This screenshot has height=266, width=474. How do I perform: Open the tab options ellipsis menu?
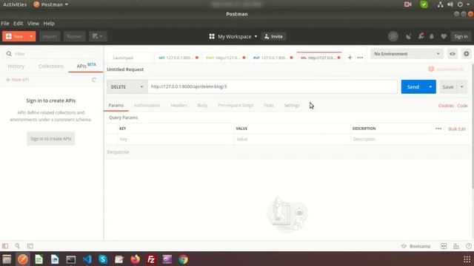(360, 58)
